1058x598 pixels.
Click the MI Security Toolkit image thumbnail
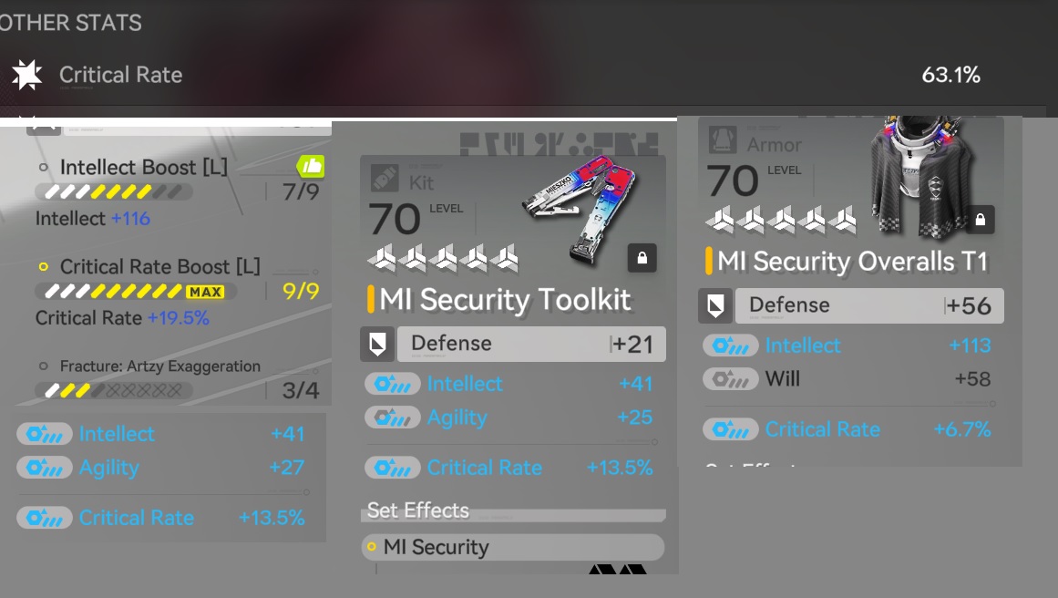pos(580,208)
